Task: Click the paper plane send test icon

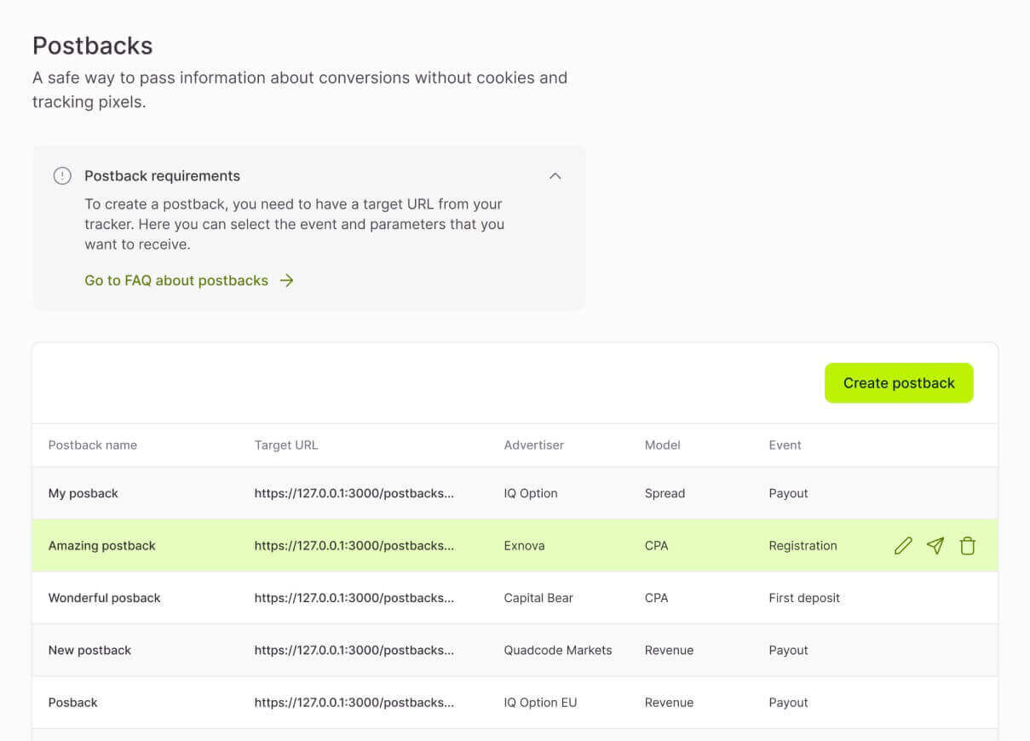Action: pos(935,546)
